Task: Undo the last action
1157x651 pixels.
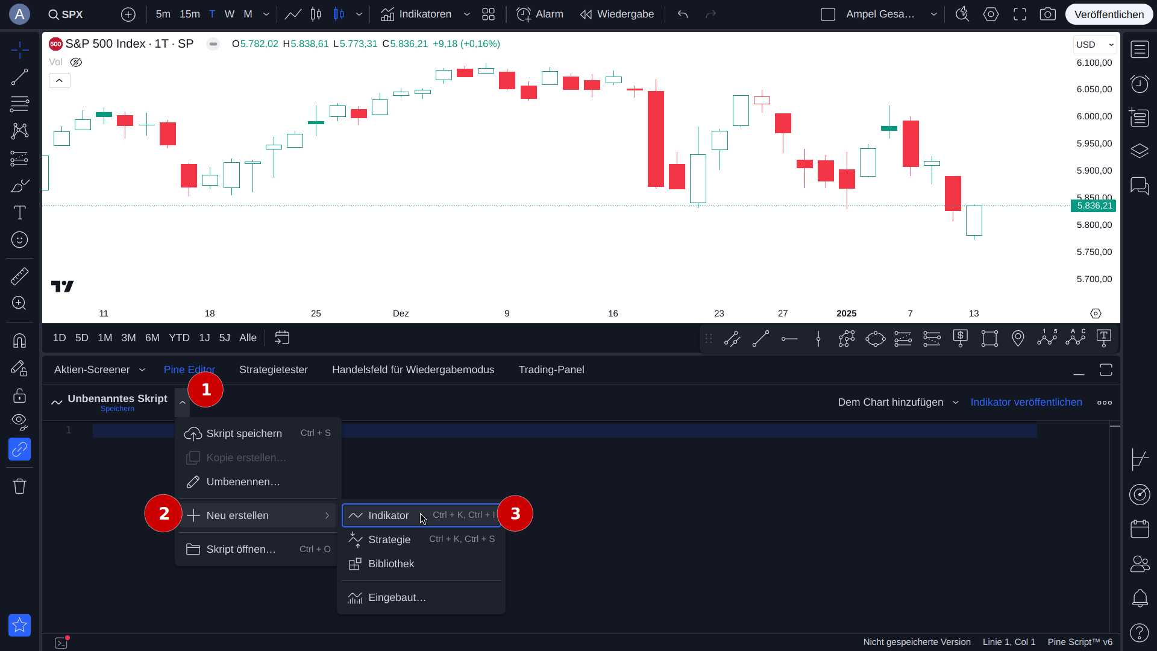Action: (682, 14)
